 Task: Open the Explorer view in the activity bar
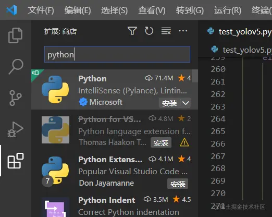click(x=15, y=35)
